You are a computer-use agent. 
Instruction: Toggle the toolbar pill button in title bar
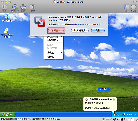click(x=135, y=2)
